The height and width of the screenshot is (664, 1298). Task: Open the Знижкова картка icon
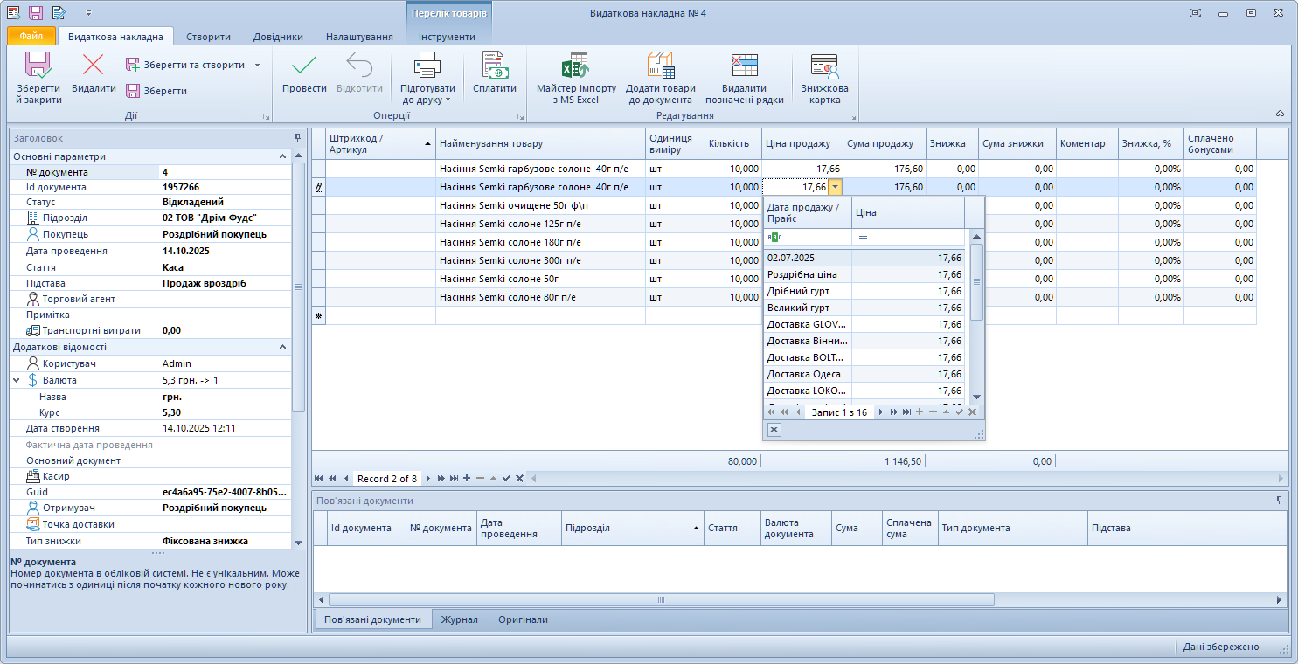[x=824, y=66]
